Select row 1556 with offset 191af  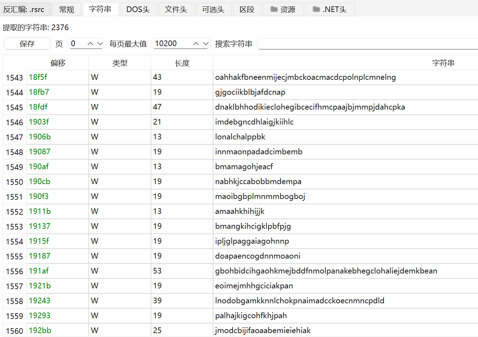240,271
